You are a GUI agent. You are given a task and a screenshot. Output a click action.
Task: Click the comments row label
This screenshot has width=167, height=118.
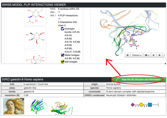(95, 92)
